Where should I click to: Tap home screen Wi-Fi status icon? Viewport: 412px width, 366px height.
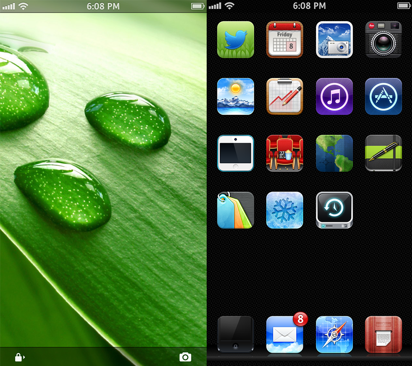[229, 6]
